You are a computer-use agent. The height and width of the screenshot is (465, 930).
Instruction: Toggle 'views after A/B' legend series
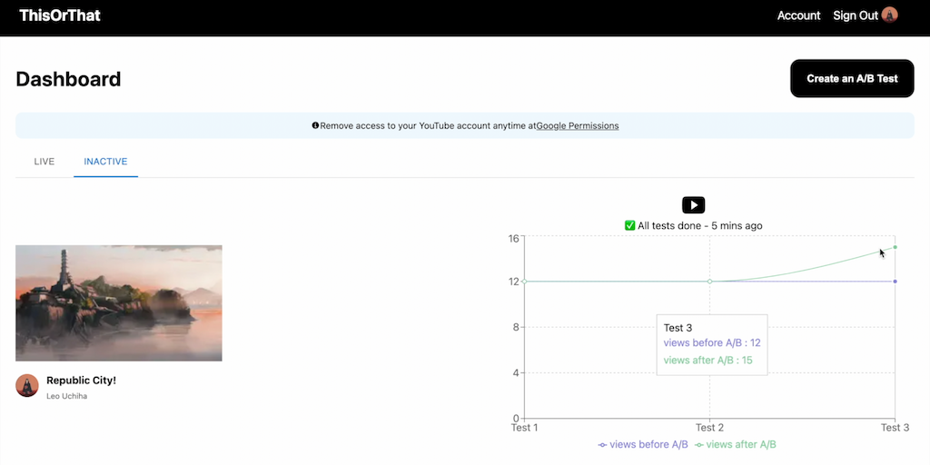(x=736, y=444)
